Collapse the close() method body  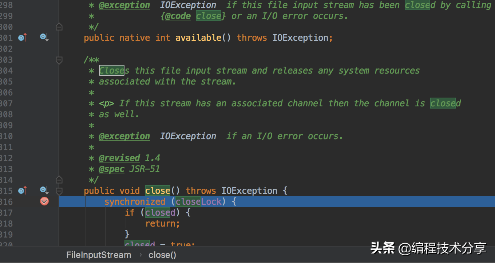point(59,191)
